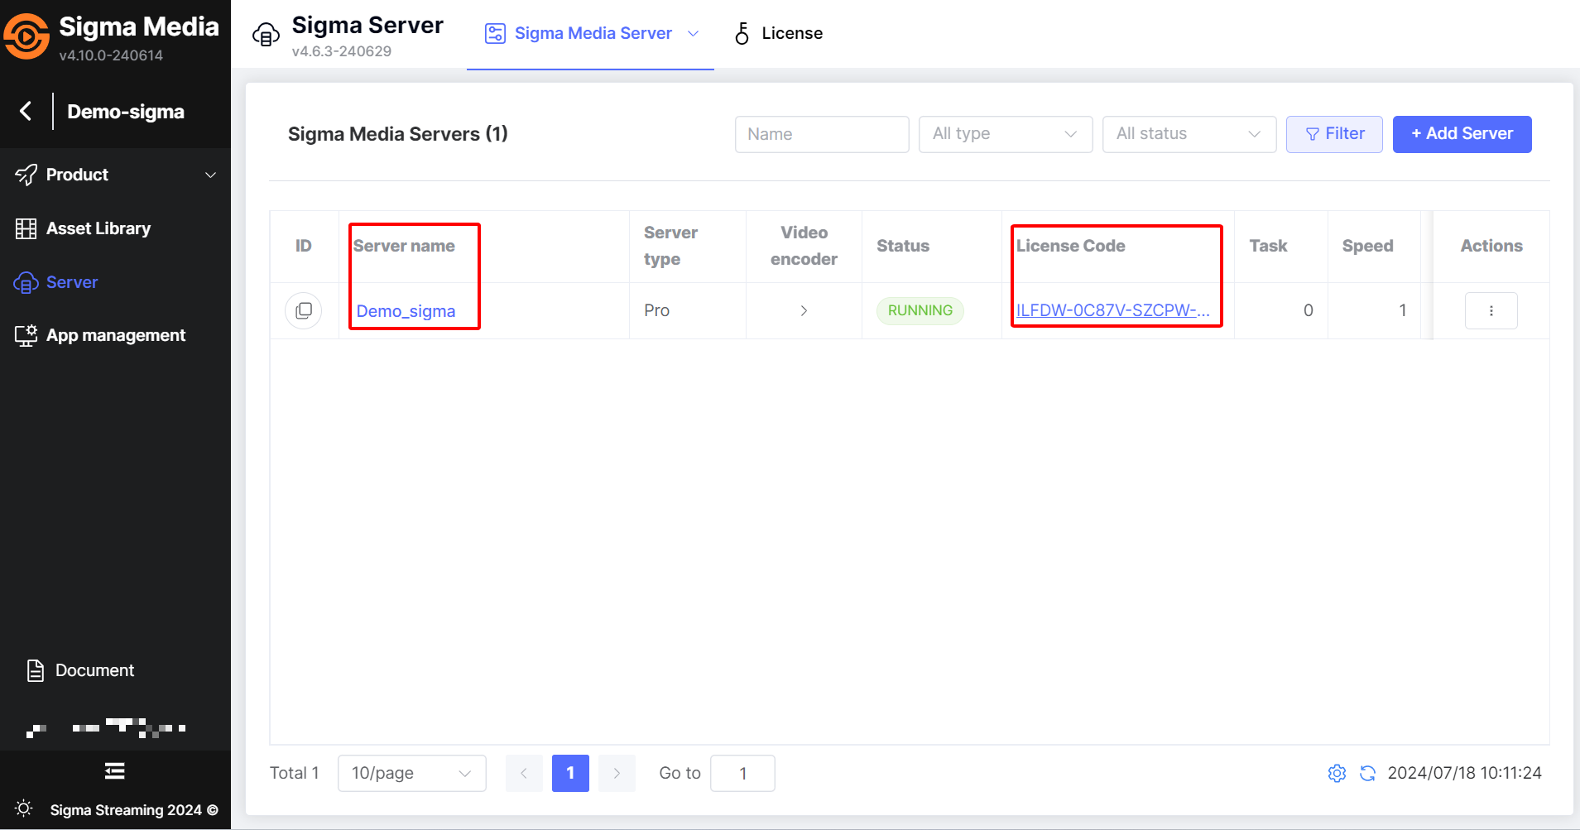Open the All status dropdown

pyautogui.click(x=1189, y=134)
